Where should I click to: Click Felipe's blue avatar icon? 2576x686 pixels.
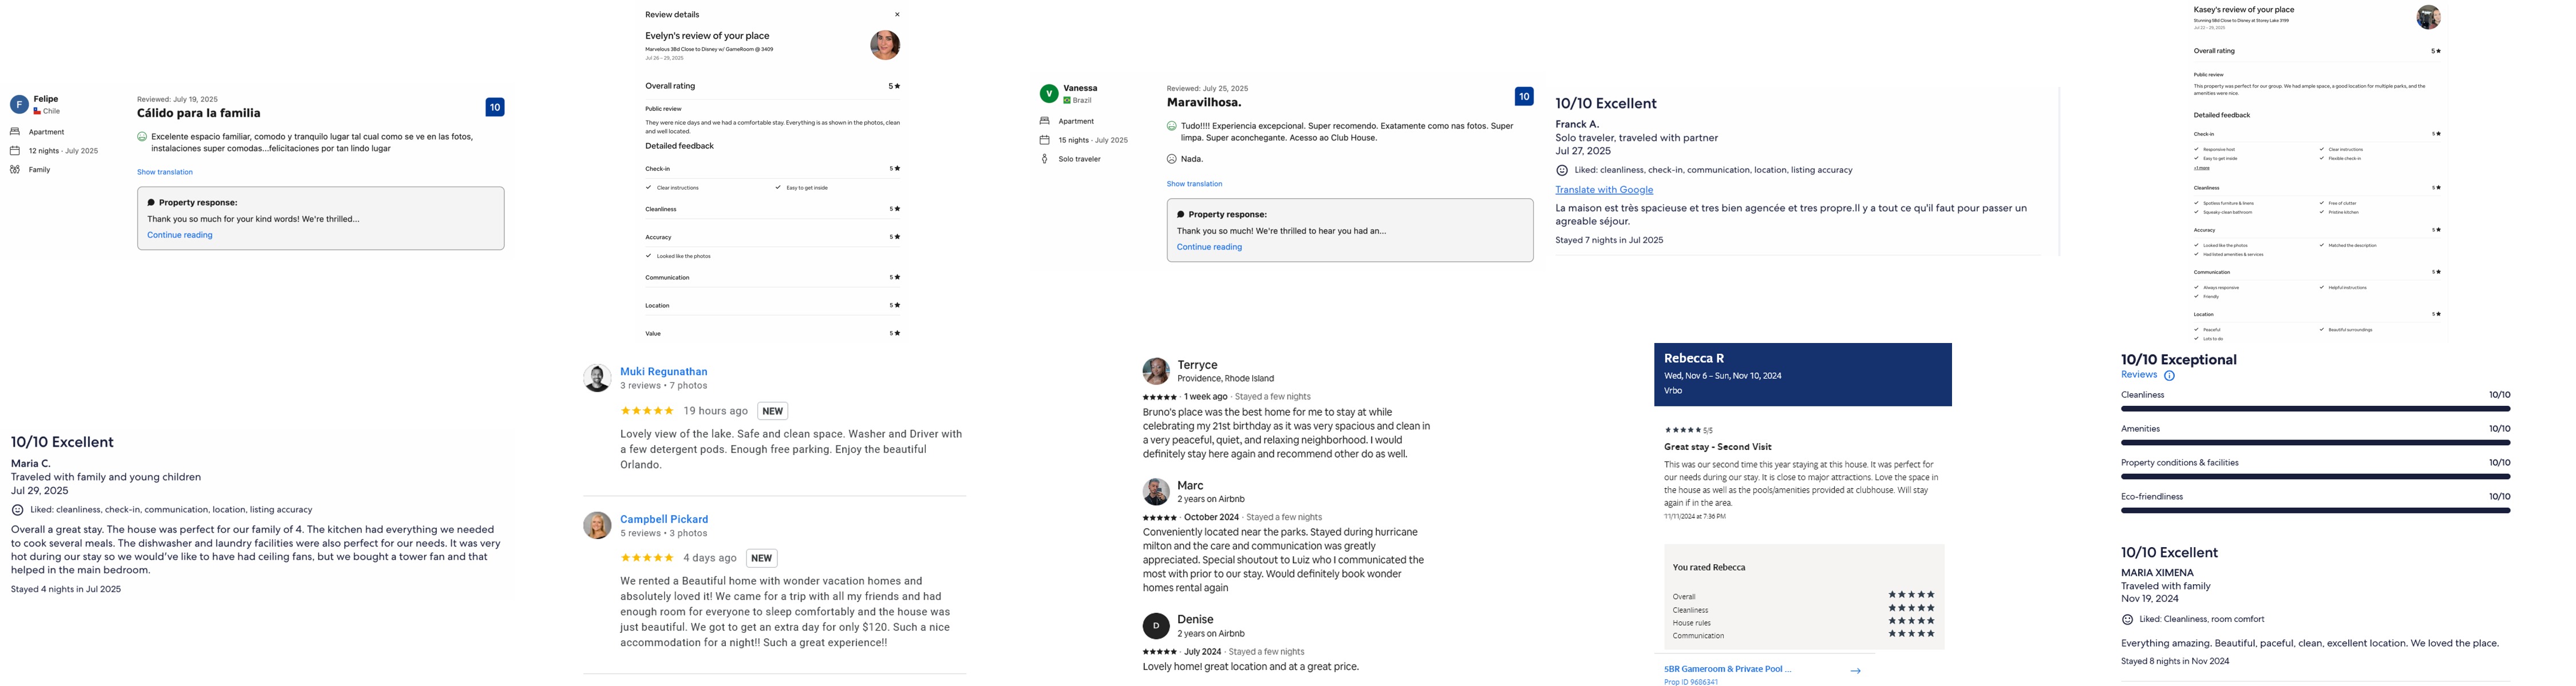point(19,105)
